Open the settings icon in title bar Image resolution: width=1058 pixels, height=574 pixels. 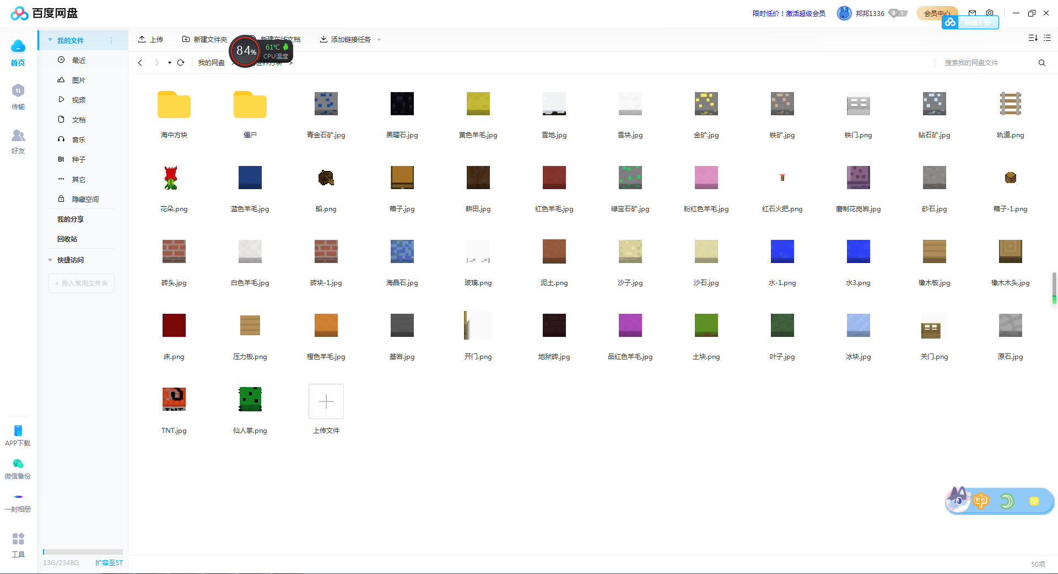[x=990, y=13]
